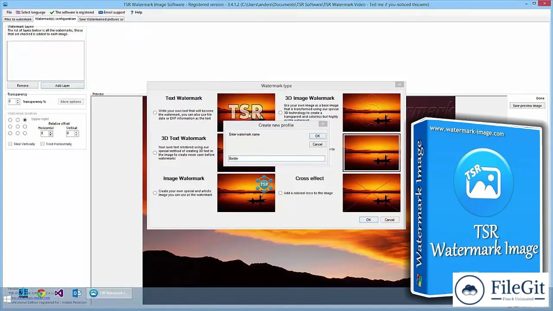Open Visual Studio from the taskbar

pos(59,293)
